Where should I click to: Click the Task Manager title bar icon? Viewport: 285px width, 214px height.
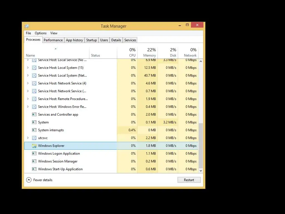(x=27, y=26)
